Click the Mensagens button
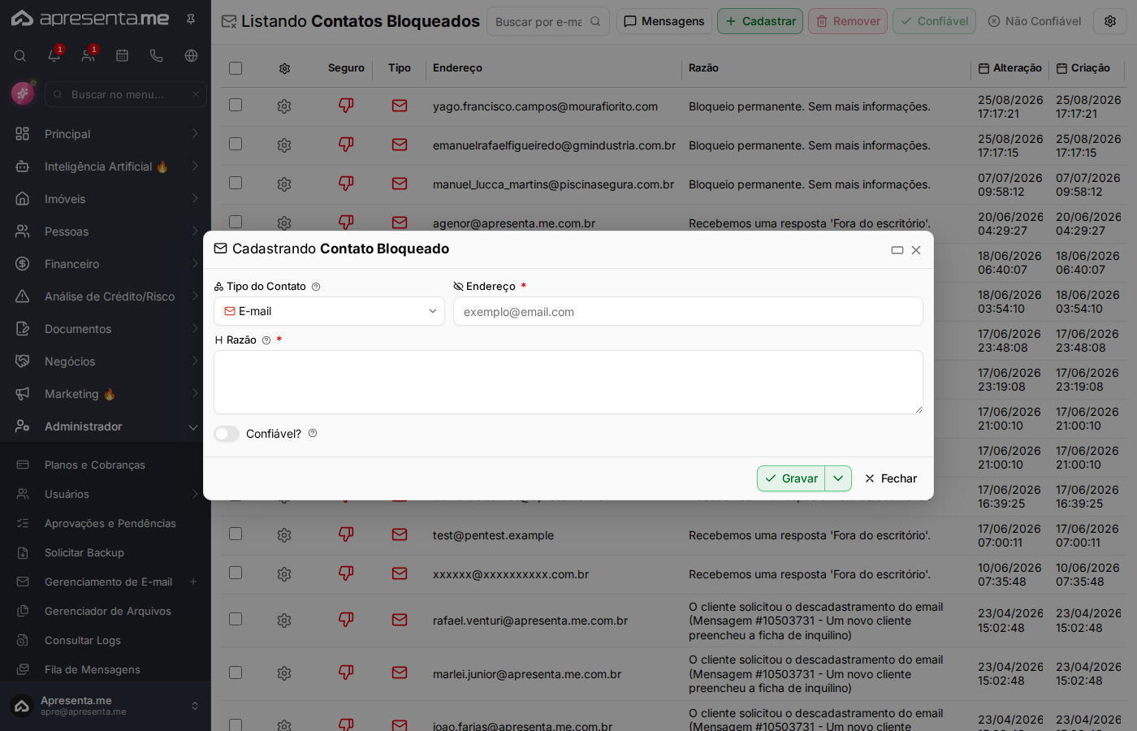 tap(664, 21)
